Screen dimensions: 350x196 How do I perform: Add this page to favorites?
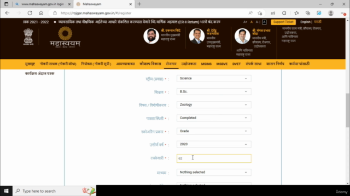pos(260,13)
